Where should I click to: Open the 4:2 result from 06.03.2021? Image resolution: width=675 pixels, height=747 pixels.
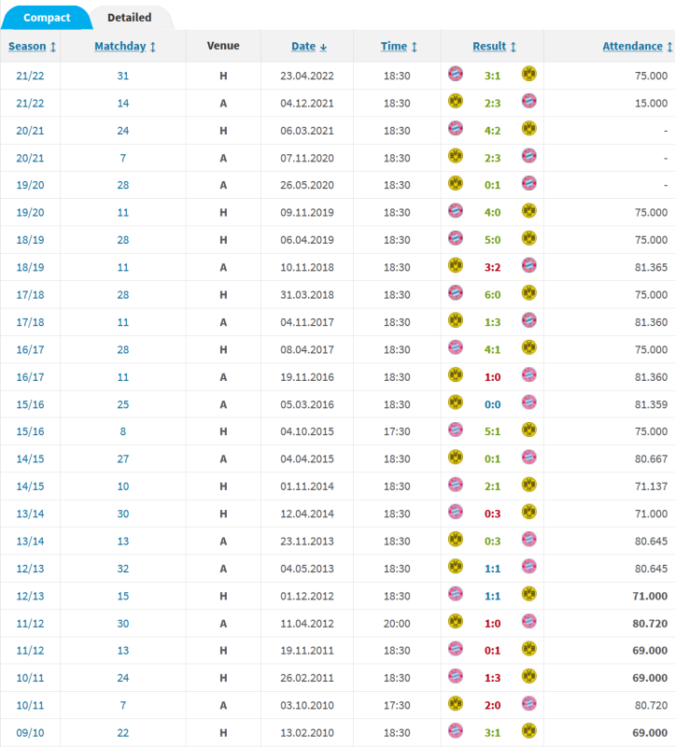[493, 131]
